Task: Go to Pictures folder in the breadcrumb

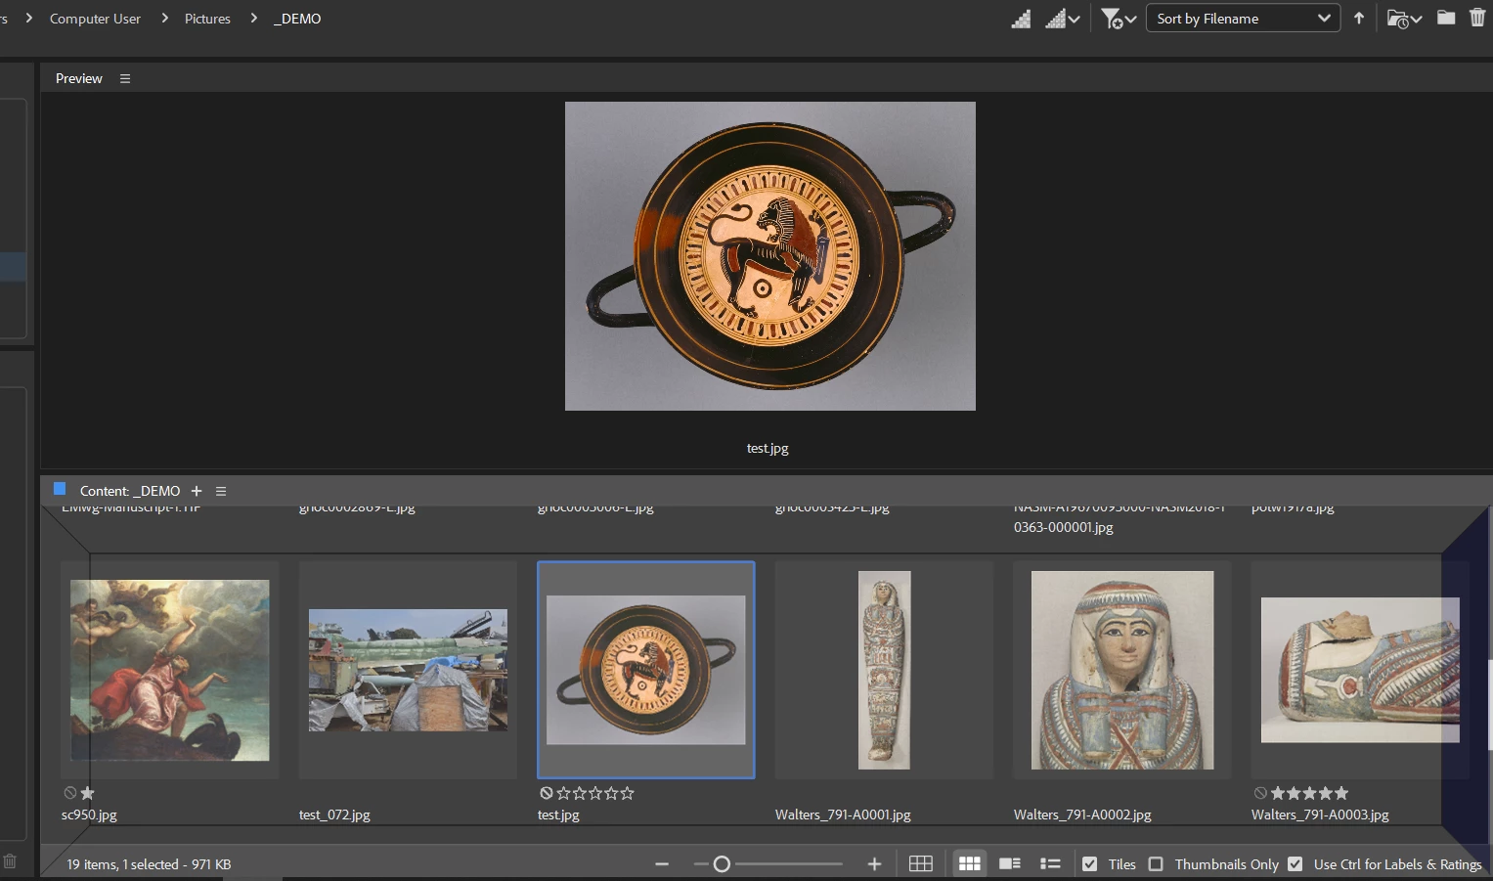Action: [207, 19]
